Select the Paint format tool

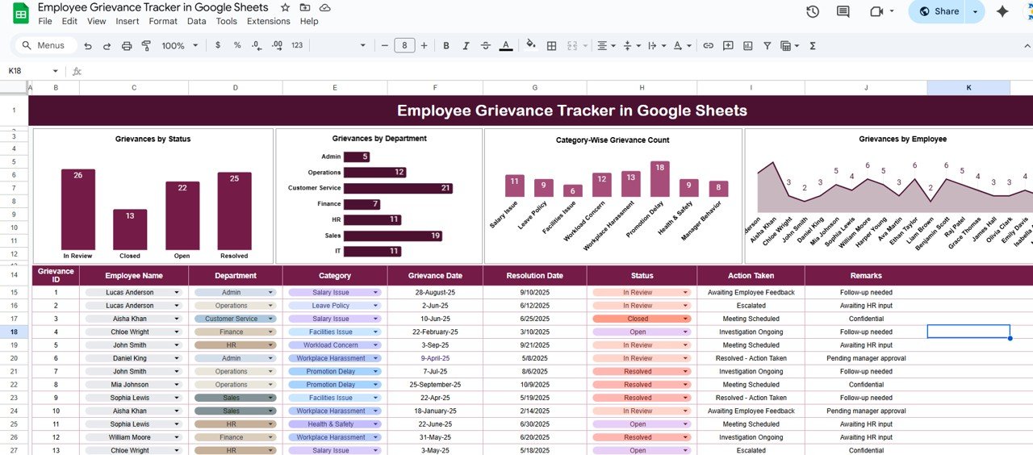146,46
